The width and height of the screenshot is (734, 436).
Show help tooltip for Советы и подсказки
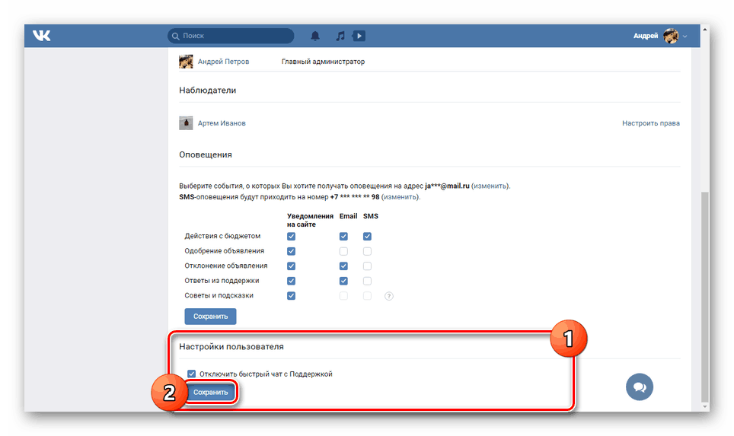[388, 296]
